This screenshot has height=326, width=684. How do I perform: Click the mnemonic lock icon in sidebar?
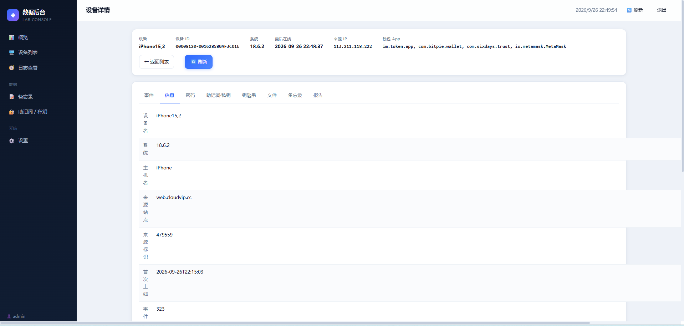(12, 112)
